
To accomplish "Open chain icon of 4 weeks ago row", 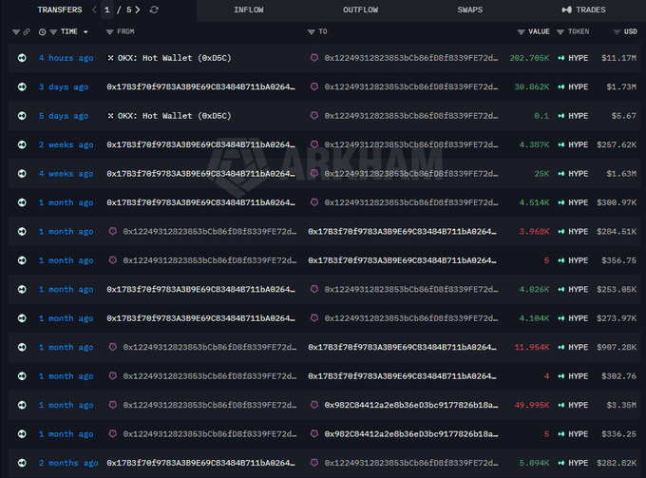I will 22,174.
